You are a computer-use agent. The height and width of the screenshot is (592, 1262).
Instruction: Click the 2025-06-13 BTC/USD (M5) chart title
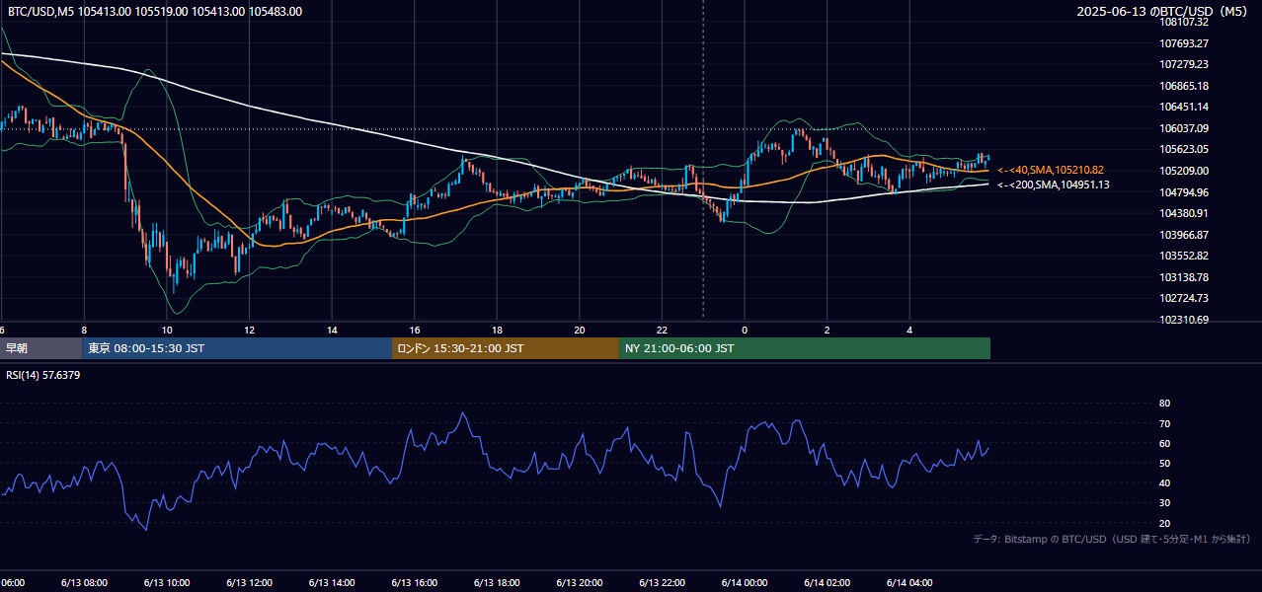click(x=1162, y=12)
